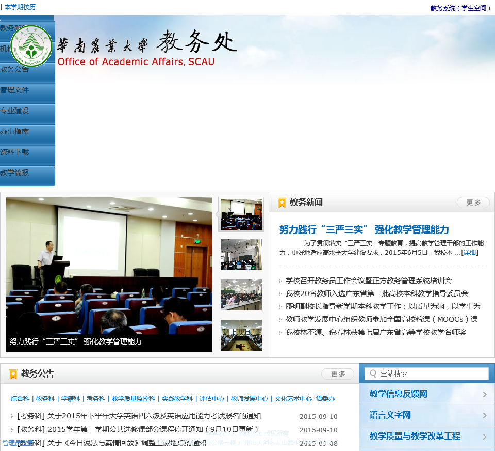Filter announcements by 实践教学科

(x=177, y=399)
